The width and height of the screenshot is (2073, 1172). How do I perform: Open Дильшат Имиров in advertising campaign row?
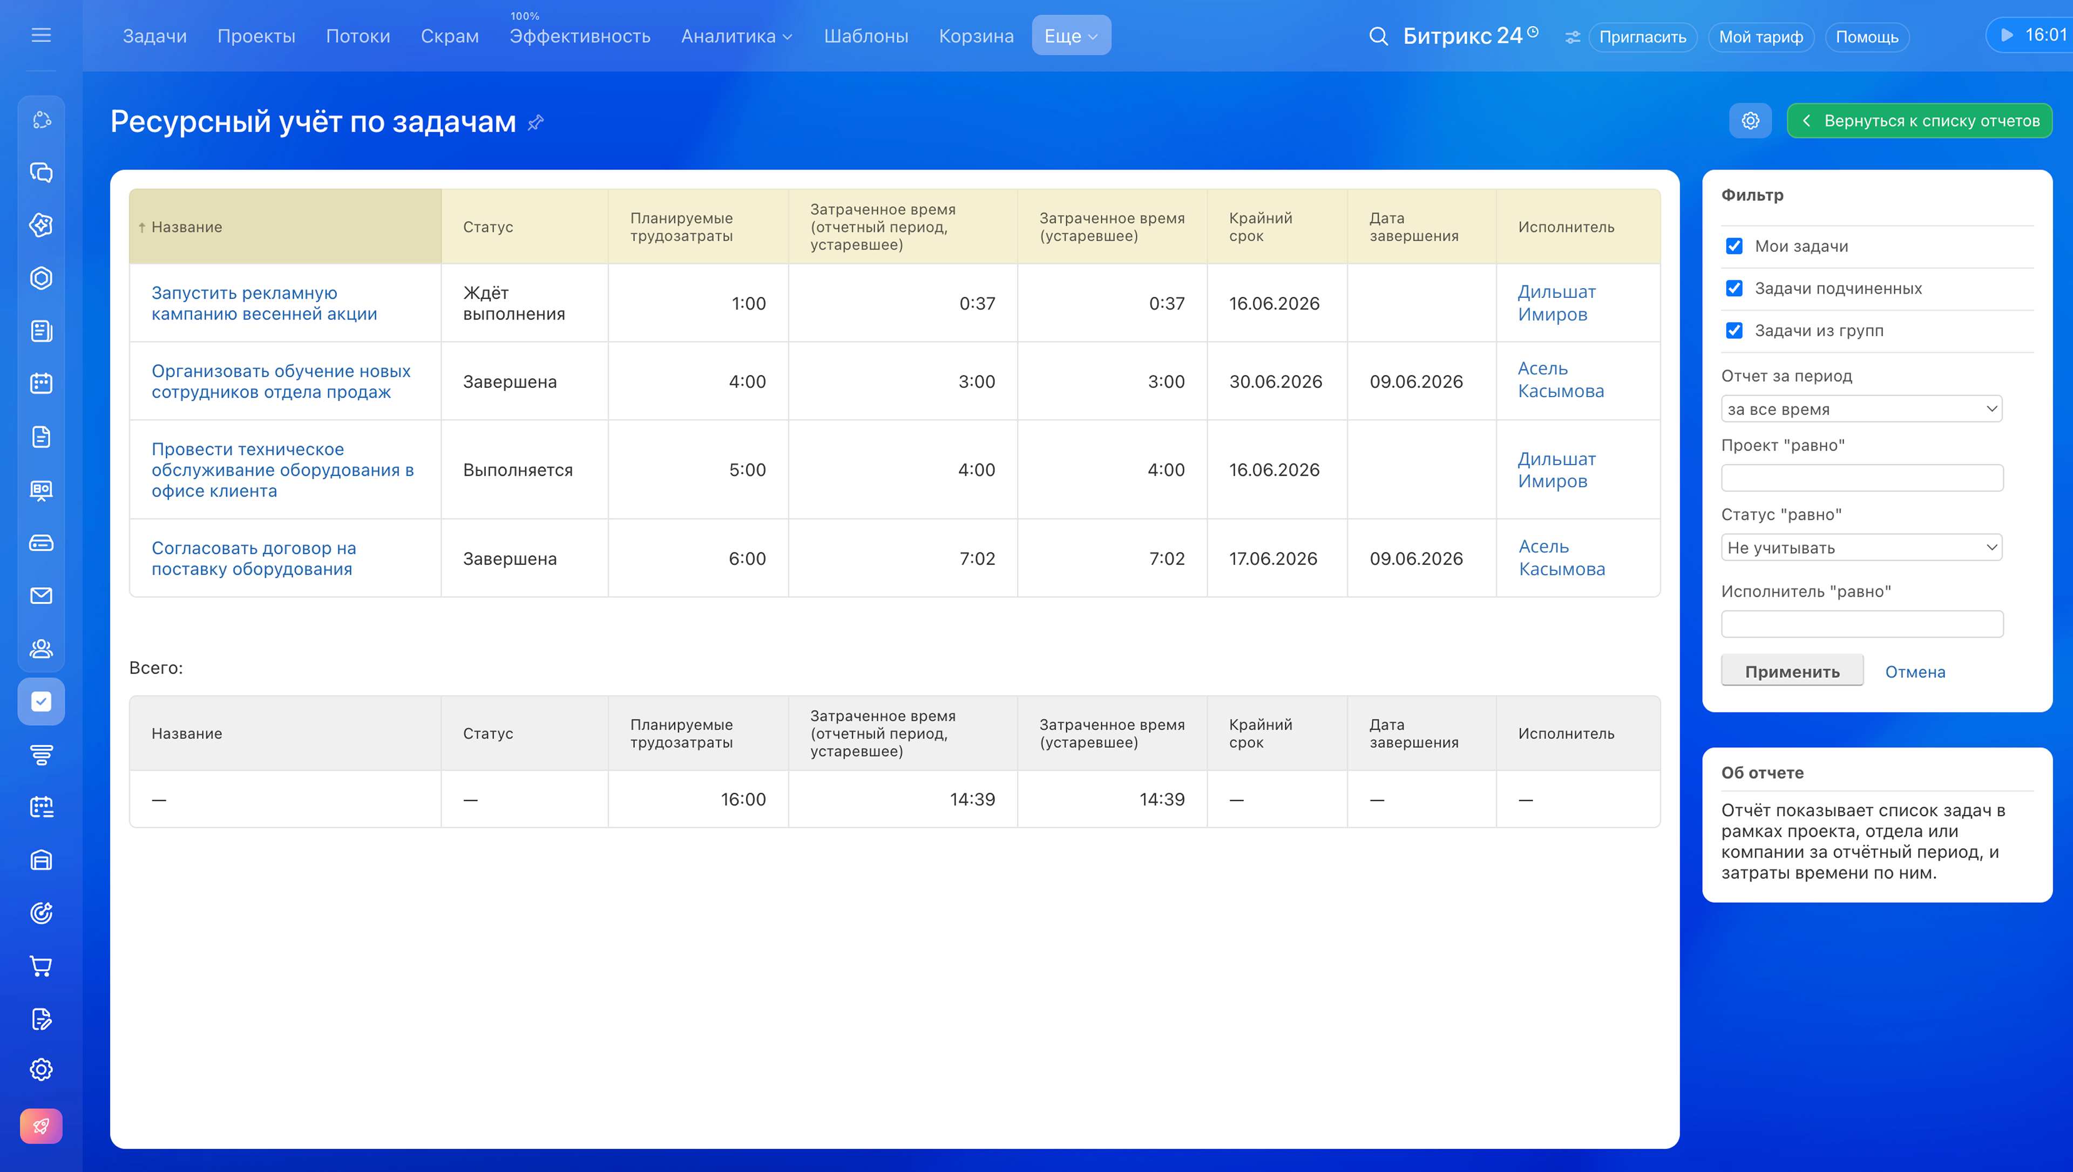[x=1556, y=303]
